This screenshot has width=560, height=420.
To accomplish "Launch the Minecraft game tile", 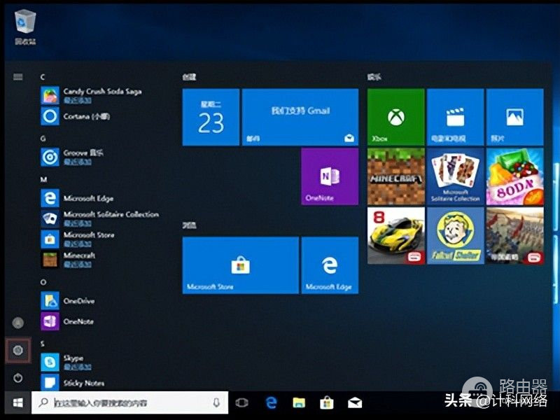I will pyautogui.click(x=396, y=176).
